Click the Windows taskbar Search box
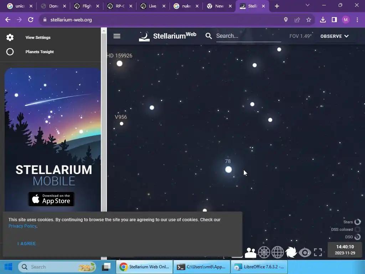The width and height of the screenshot is (365, 274). [x=57, y=267]
